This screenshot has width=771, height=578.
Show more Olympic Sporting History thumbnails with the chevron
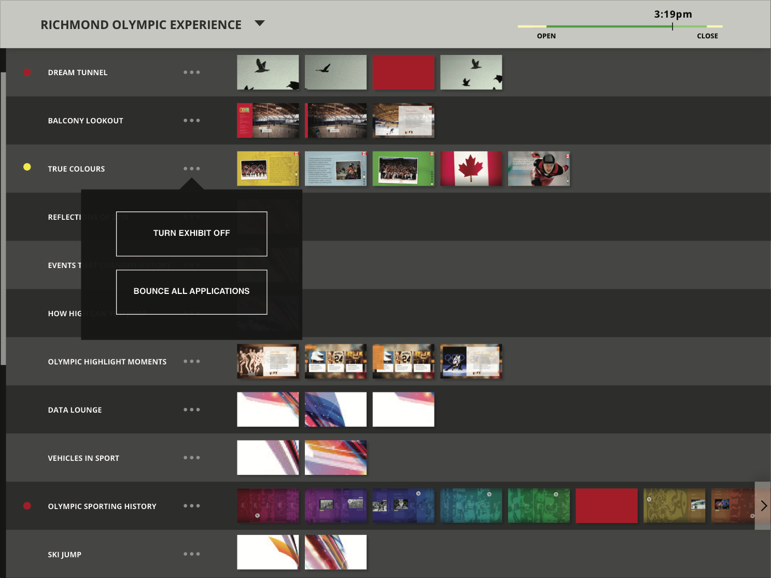click(x=763, y=506)
